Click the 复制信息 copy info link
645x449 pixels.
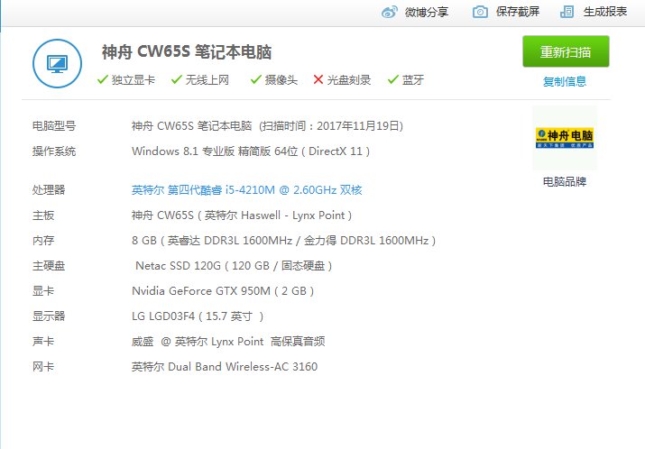[565, 82]
